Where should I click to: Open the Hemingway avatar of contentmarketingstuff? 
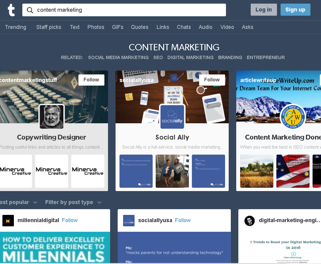(52, 117)
